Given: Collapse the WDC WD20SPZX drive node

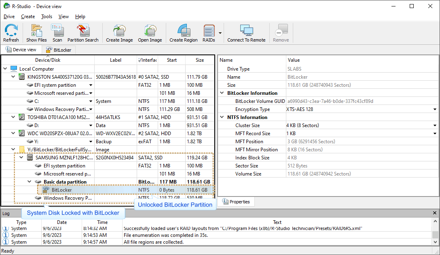Looking at the screenshot, I should coord(13,133).
